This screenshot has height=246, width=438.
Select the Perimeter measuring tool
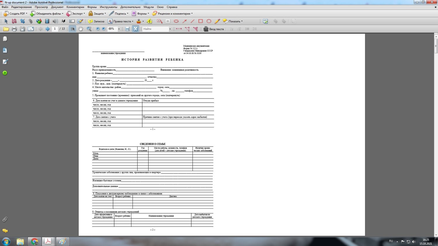click(187, 29)
